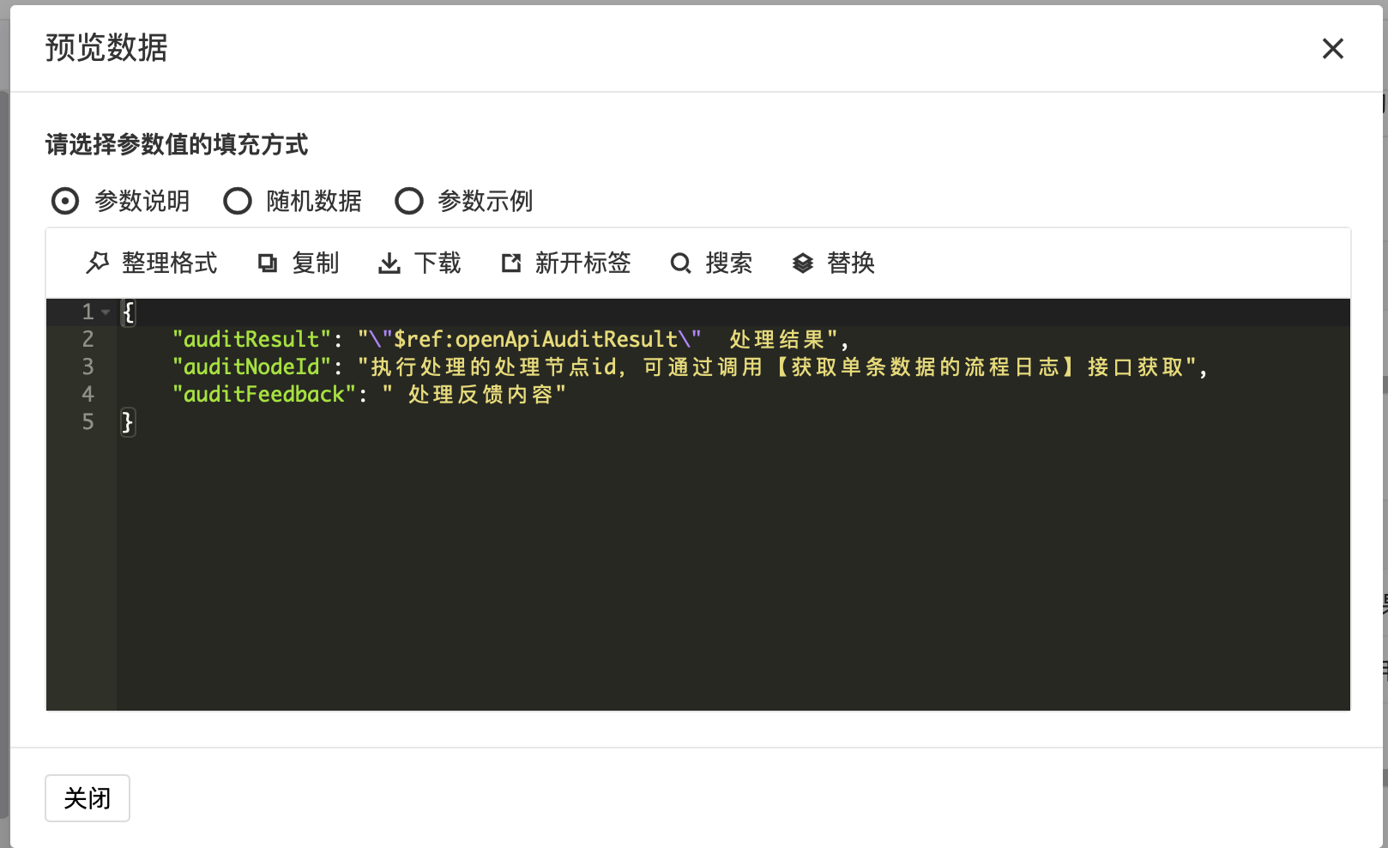
Task: Click the replace layers icon
Action: coord(802,263)
